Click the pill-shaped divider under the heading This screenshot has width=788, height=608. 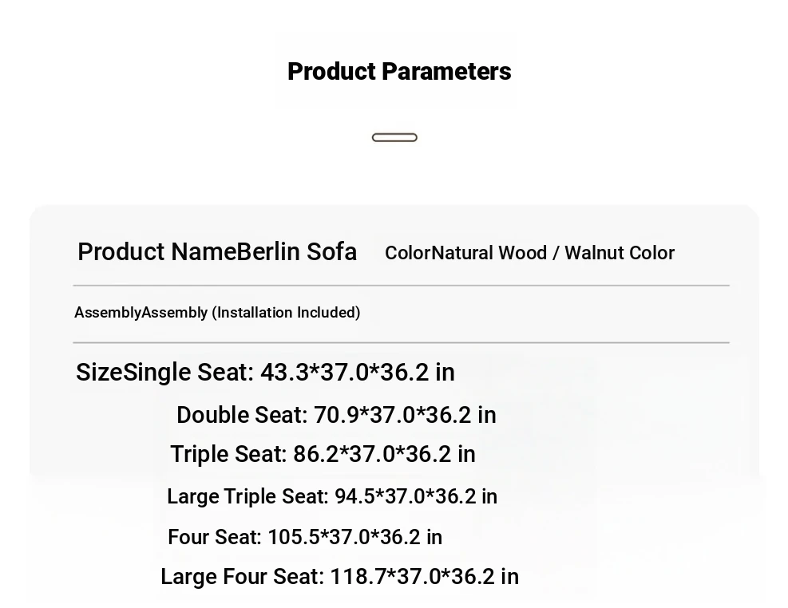pos(394,137)
